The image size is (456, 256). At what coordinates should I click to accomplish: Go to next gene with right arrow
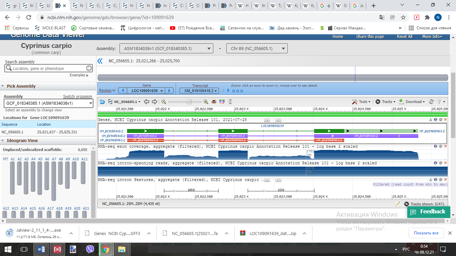click(x=170, y=91)
